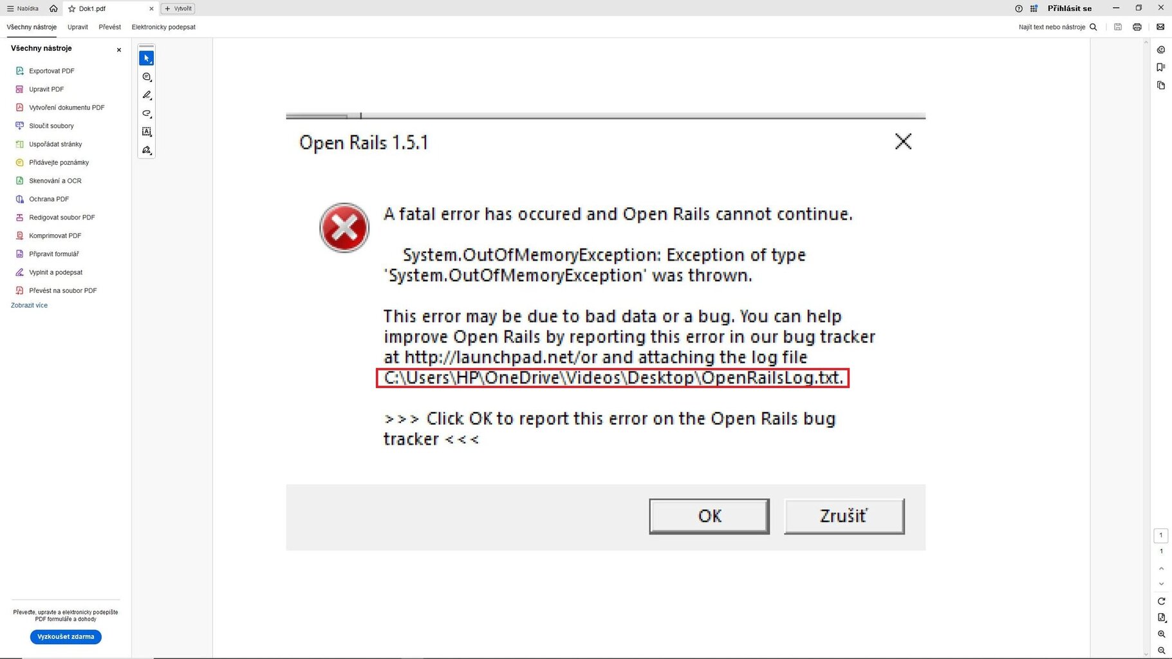Switch to the Upravit tab
Screen dimensions: 1172x659
(x=78, y=27)
